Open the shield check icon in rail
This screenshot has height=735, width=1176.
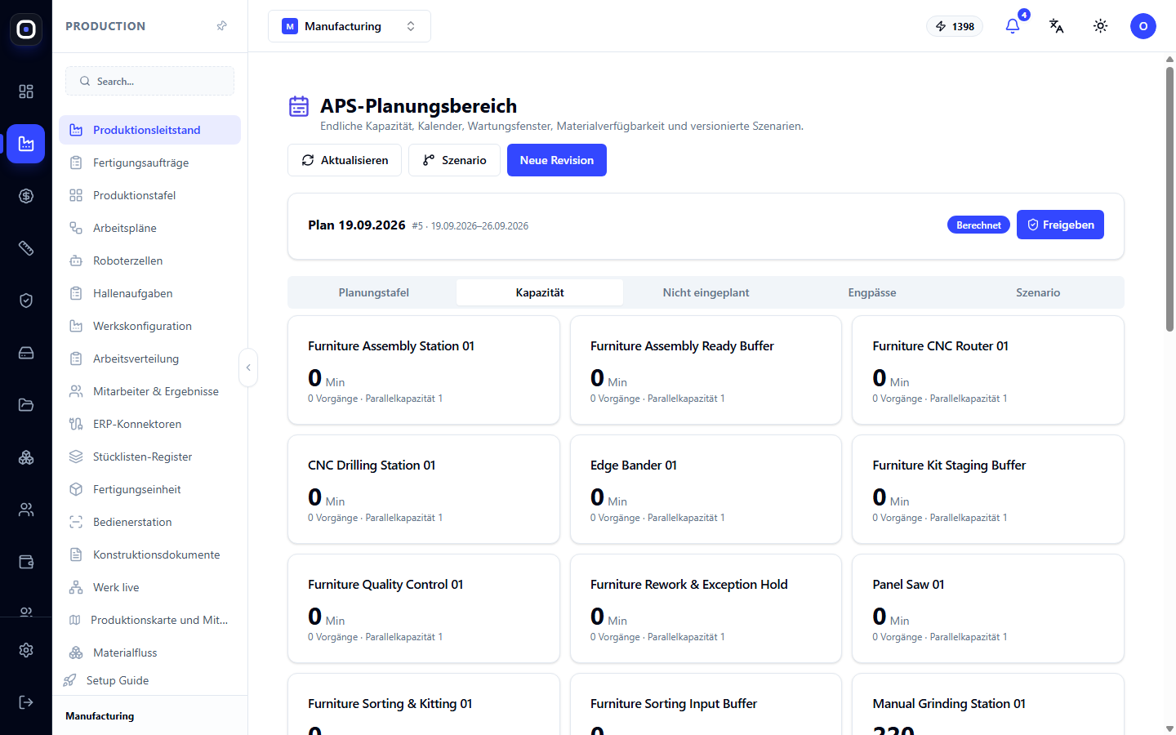click(26, 301)
